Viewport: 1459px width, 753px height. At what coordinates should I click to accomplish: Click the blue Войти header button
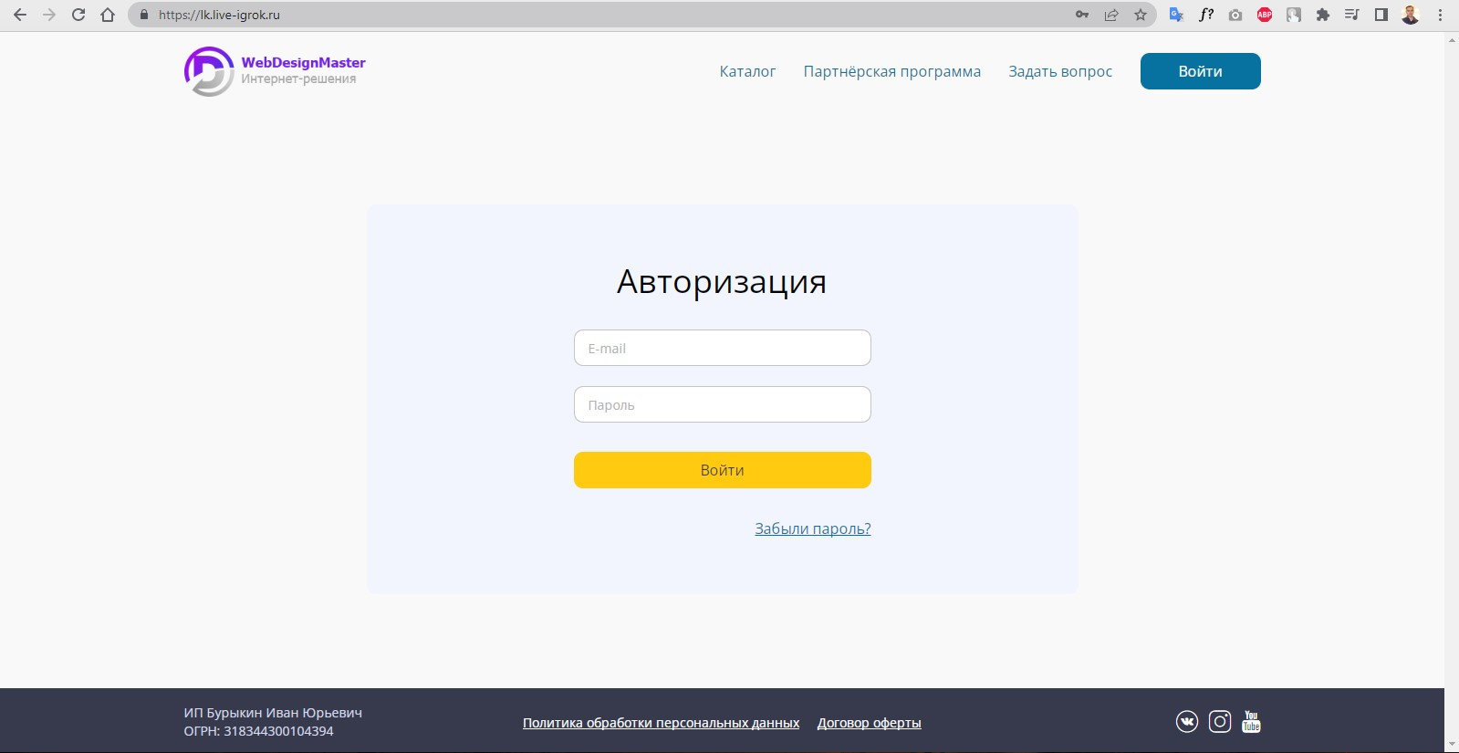(1201, 71)
